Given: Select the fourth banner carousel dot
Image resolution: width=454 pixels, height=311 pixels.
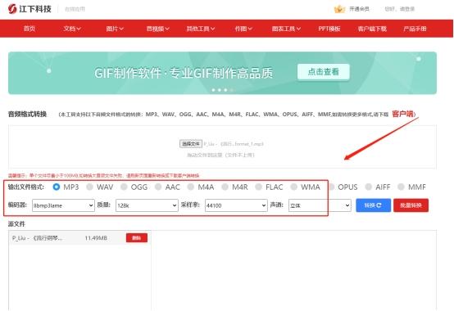Looking at the screenshot, I should (232, 90).
